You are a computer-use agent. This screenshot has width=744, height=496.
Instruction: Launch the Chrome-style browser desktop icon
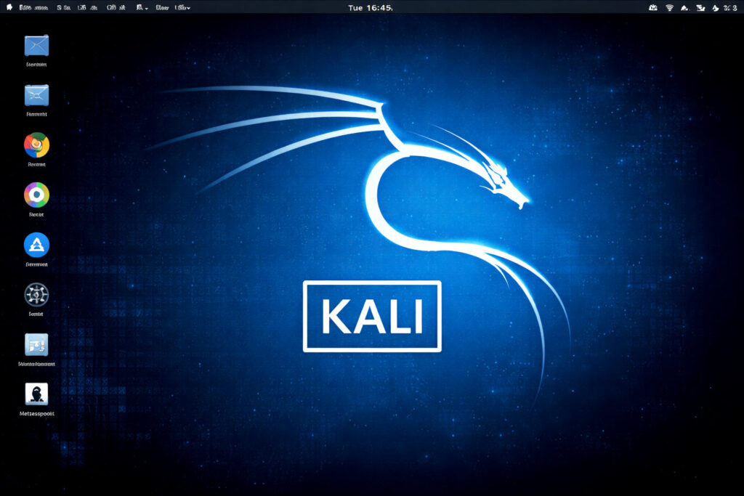pos(36,145)
